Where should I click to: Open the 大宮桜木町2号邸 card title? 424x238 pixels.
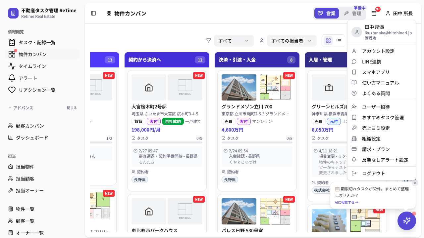(149, 106)
